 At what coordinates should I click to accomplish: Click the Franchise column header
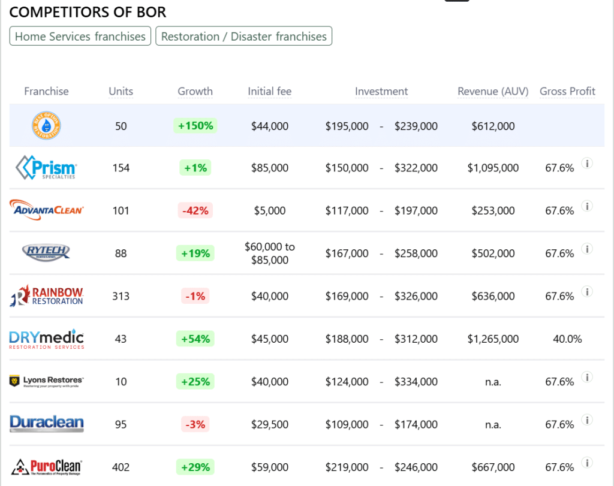click(46, 91)
